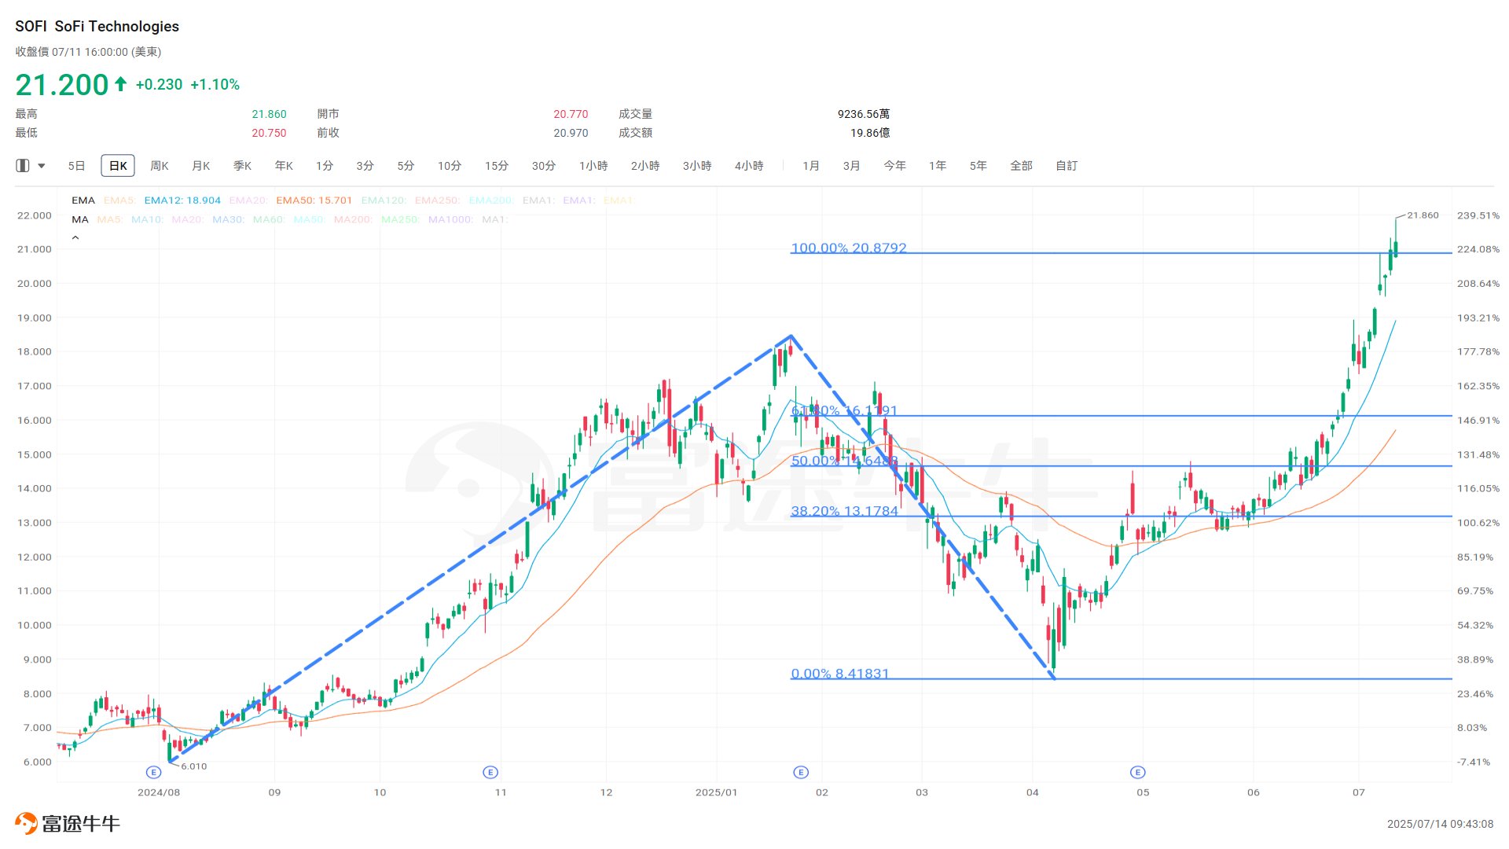
Task: Switch to the 5分 interval tab
Action: tap(406, 165)
